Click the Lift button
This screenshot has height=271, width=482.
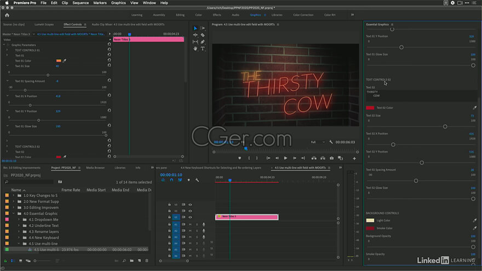coord(314,158)
